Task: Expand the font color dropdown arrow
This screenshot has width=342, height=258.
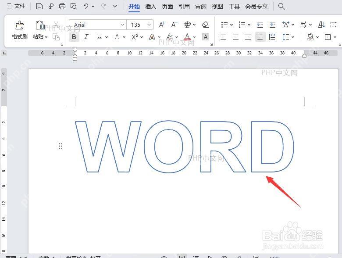Action: click(194, 37)
